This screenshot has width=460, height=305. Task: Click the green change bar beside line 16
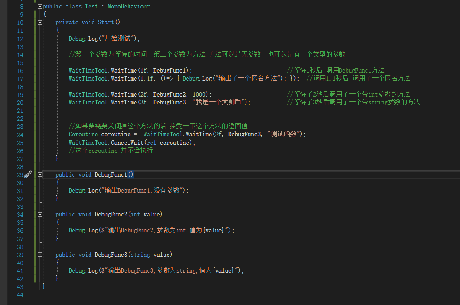click(x=35, y=70)
